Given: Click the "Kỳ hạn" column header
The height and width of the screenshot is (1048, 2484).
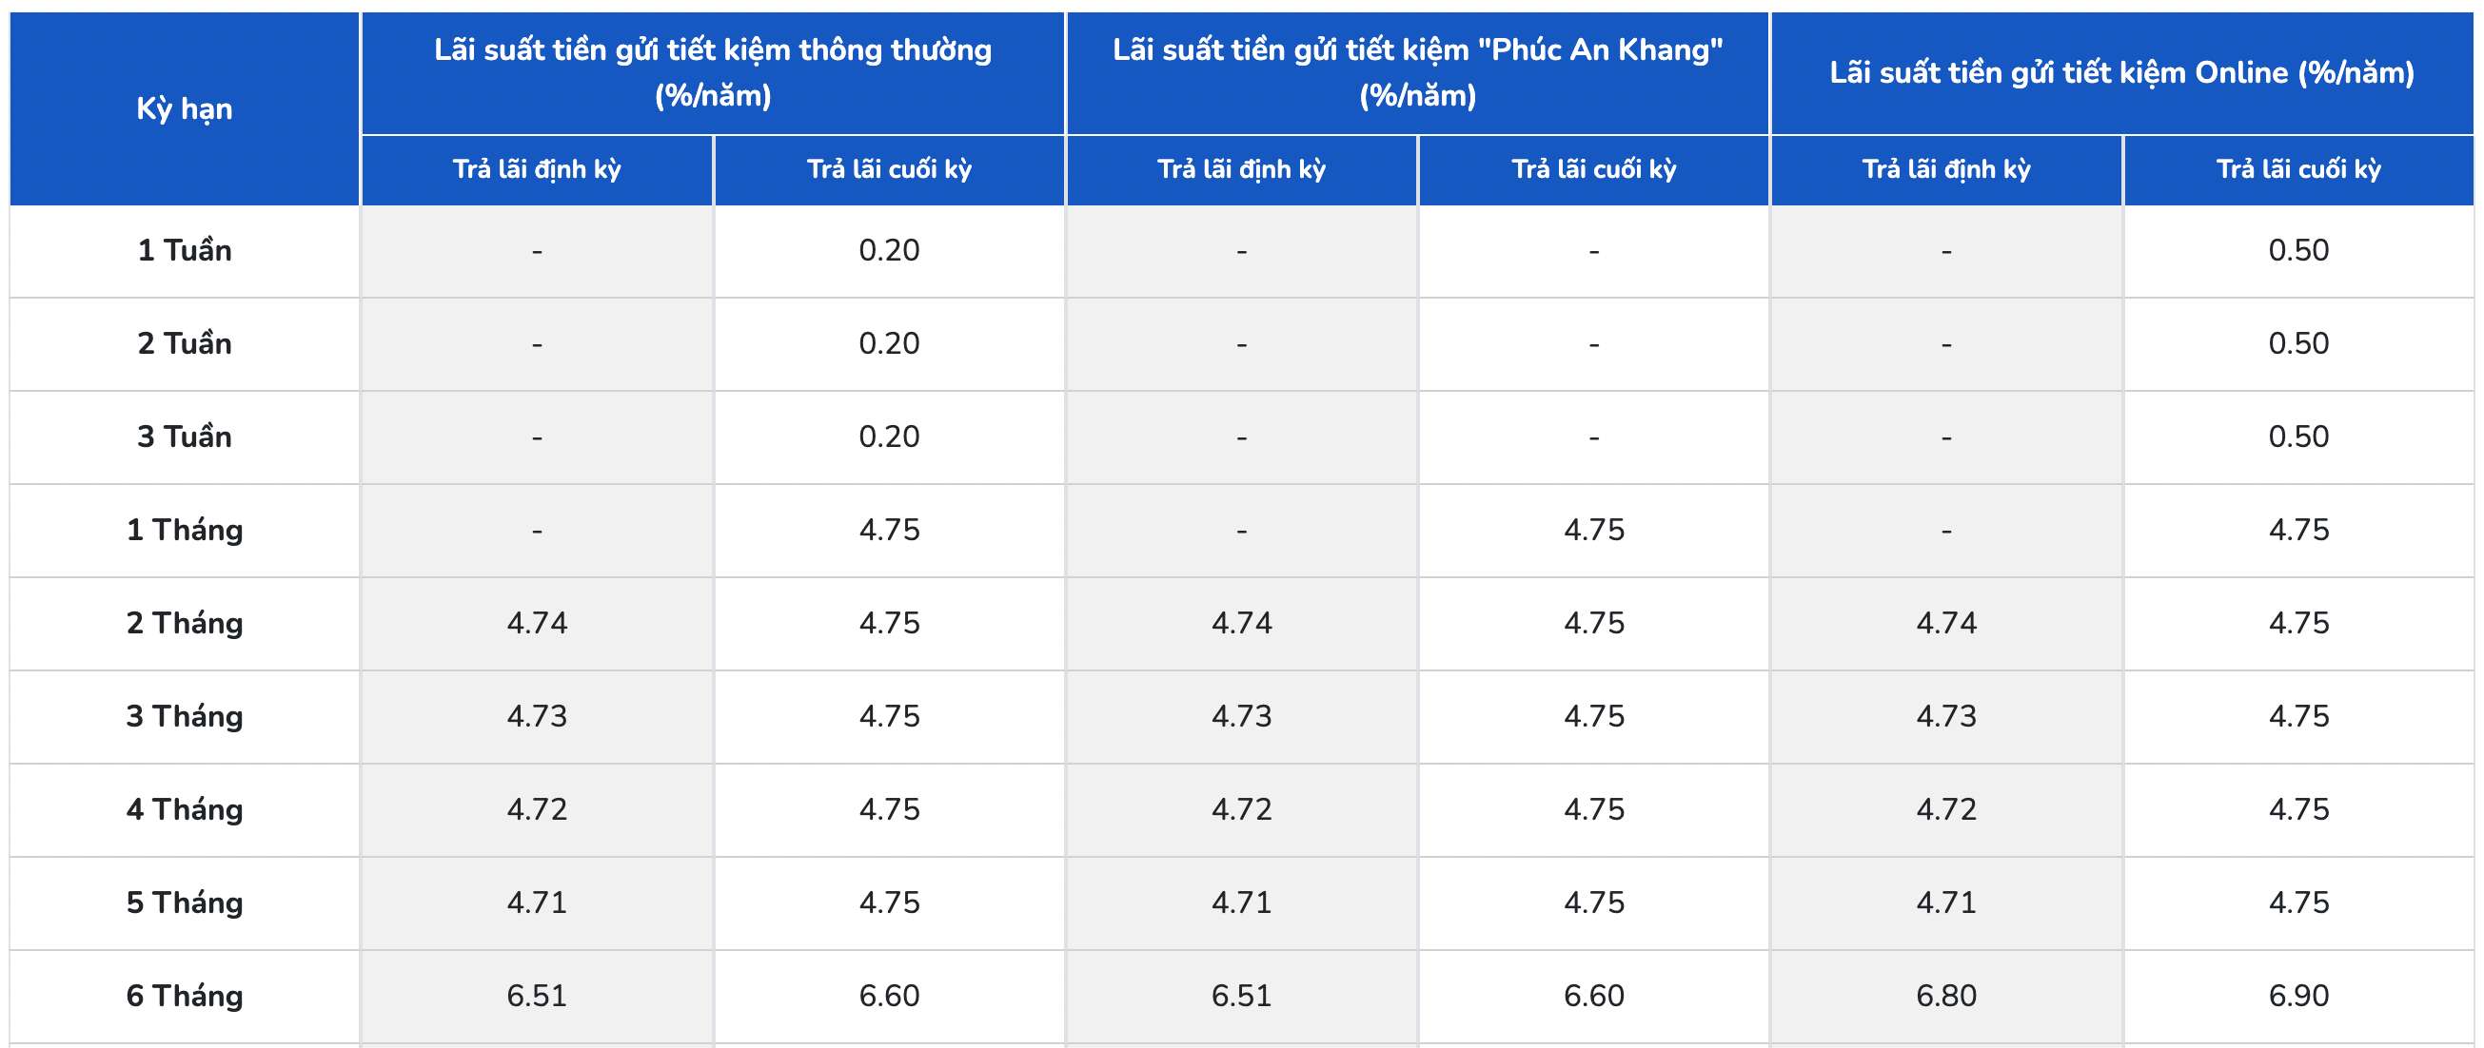Looking at the screenshot, I should click(185, 108).
